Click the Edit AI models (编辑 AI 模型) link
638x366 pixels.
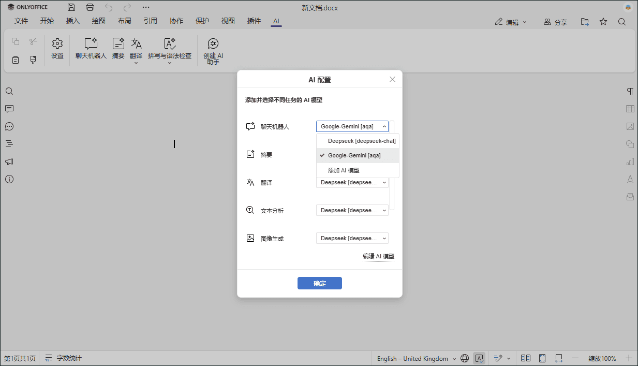coord(378,256)
